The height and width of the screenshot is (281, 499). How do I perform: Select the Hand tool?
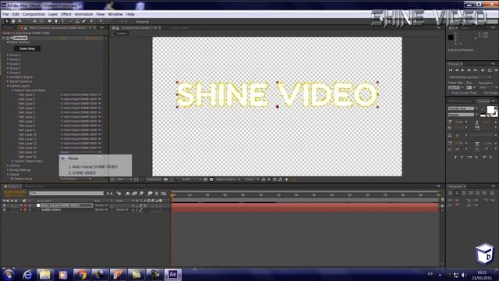point(13,21)
